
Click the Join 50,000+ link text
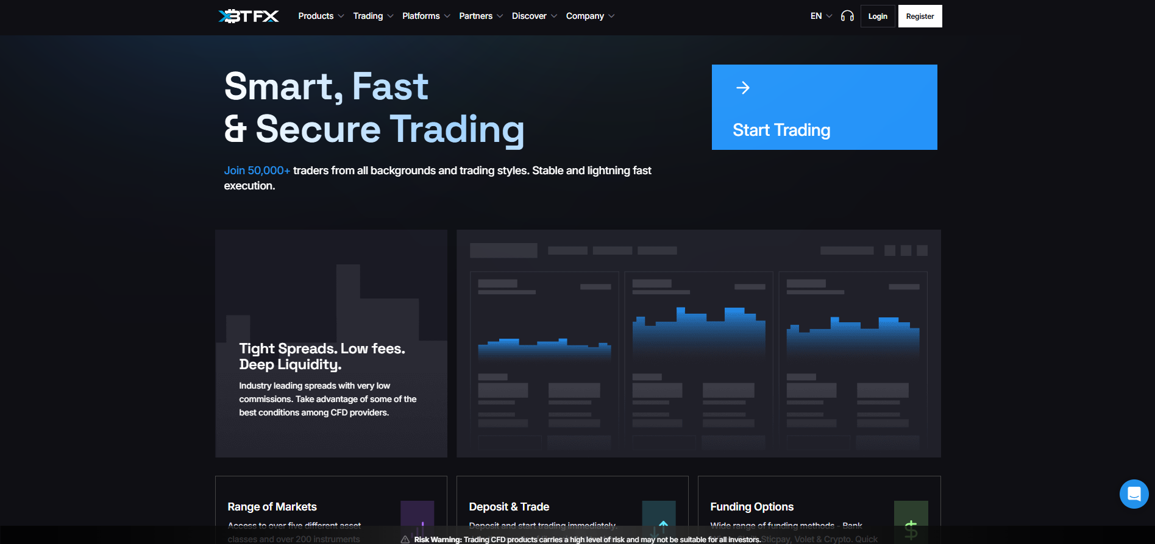(257, 171)
